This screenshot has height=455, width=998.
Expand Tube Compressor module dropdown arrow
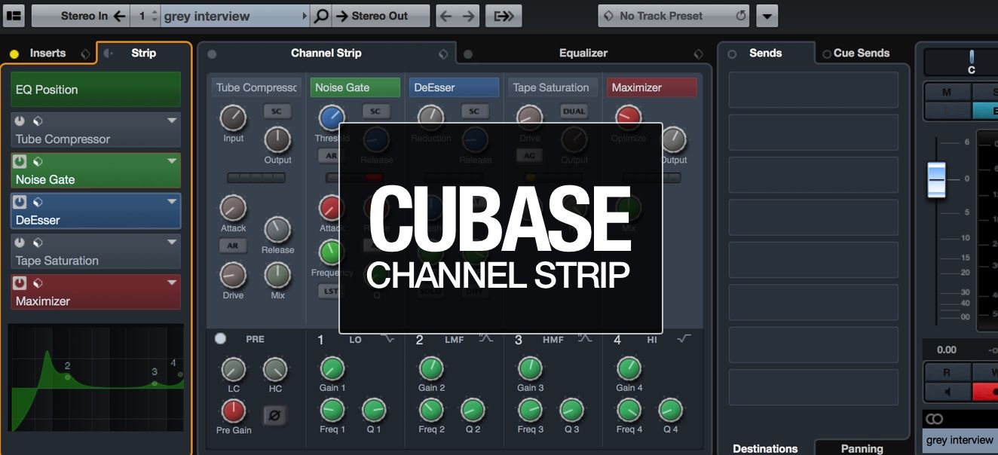(x=172, y=121)
